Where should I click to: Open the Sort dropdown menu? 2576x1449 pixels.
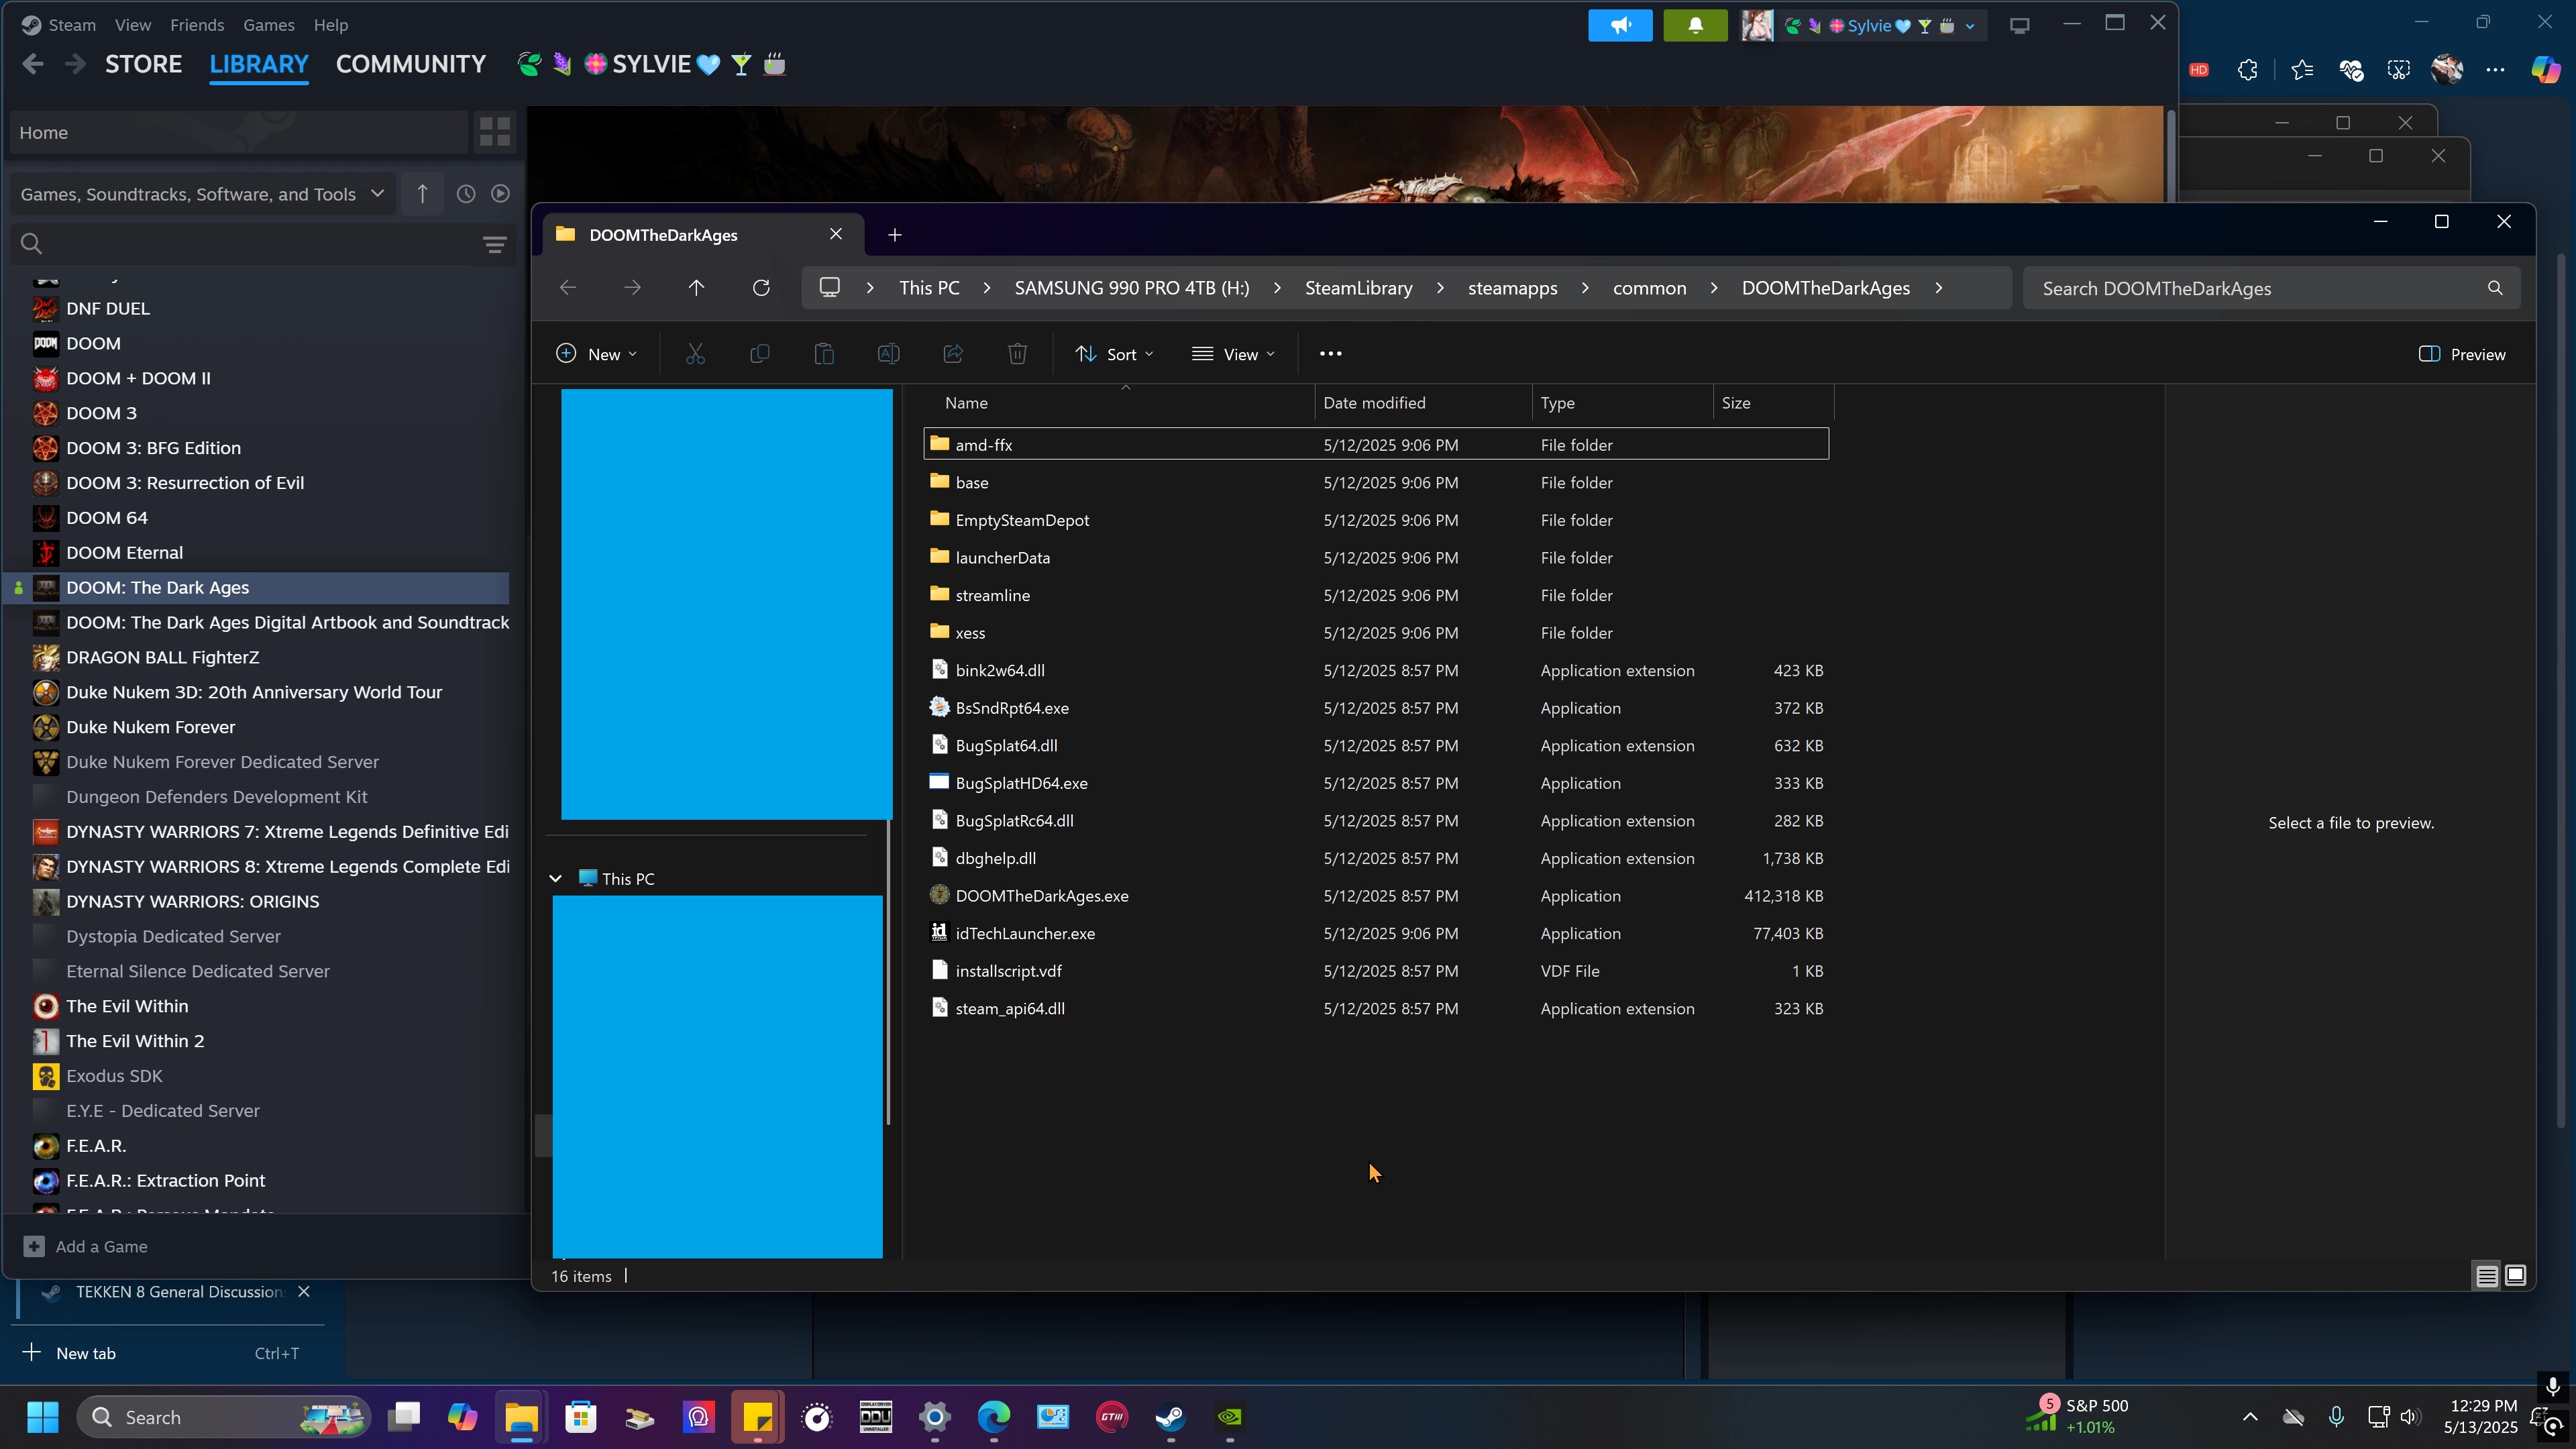click(x=1114, y=354)
